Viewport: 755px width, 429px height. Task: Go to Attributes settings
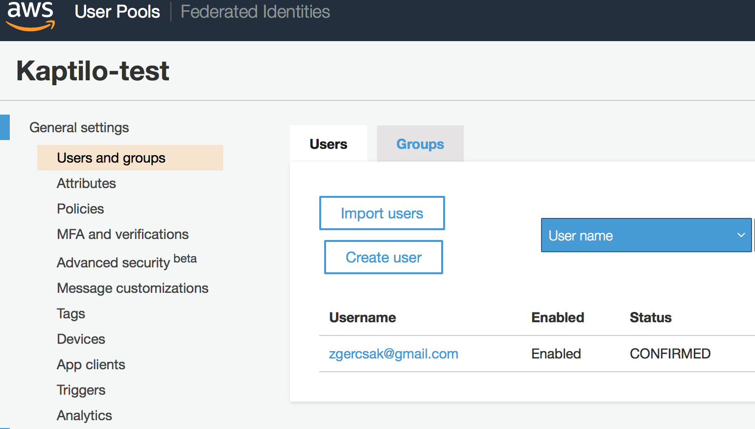tap(86, 183)
